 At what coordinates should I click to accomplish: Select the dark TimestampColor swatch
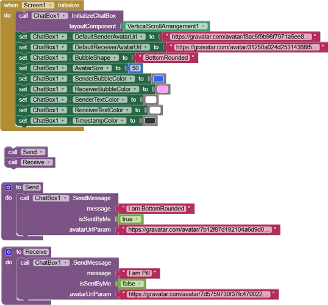point(150,121)
